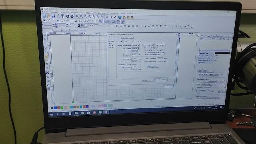This screenshot has width=256, height=144.
Task: Open file via folder icon
Action: pyautogui.click(x=49, y=16)
